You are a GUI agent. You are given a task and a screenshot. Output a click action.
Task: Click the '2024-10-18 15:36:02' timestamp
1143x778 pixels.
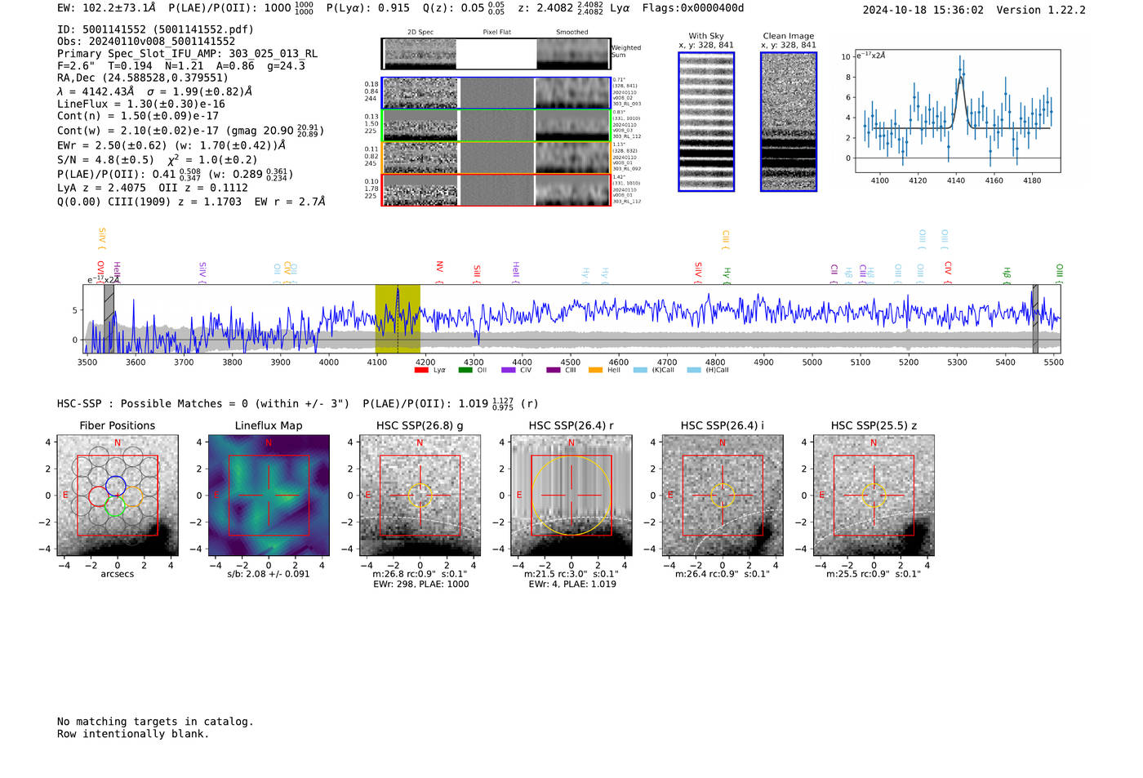click(x=923, y=10)
